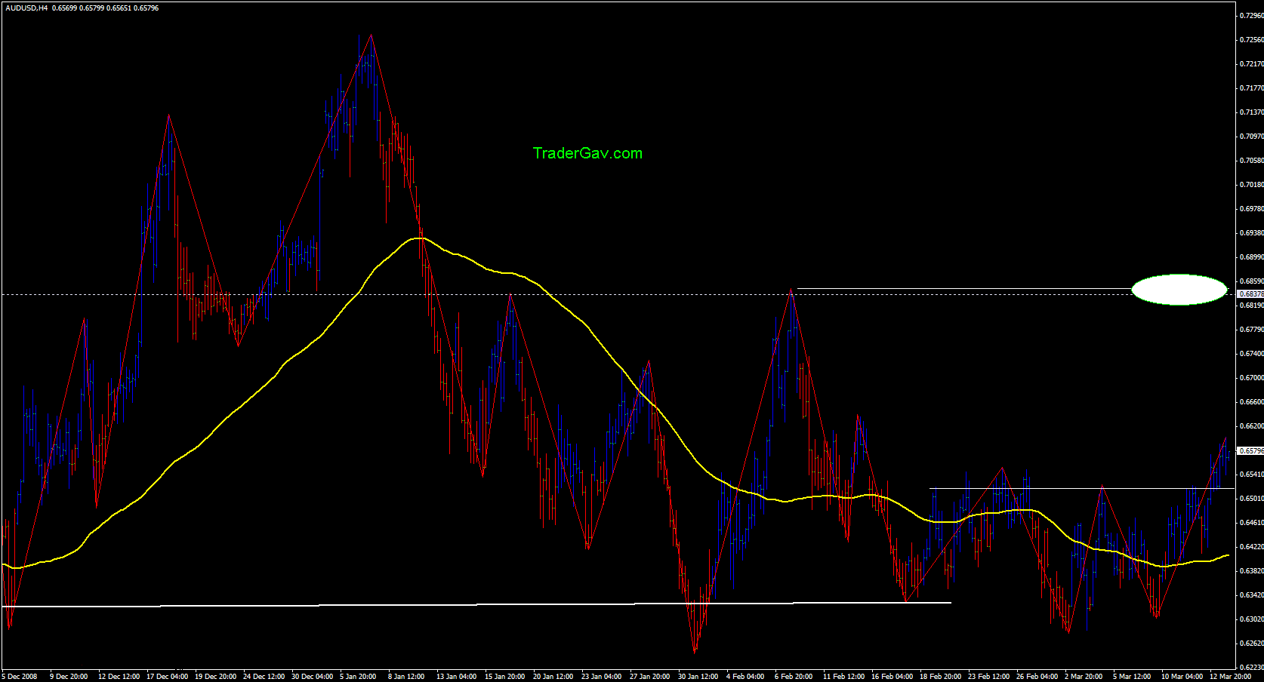This screenshot has width=1264, height=682.
Task: Click the 0.68378 dashed-line price tag
Action: click(1250, 293)
